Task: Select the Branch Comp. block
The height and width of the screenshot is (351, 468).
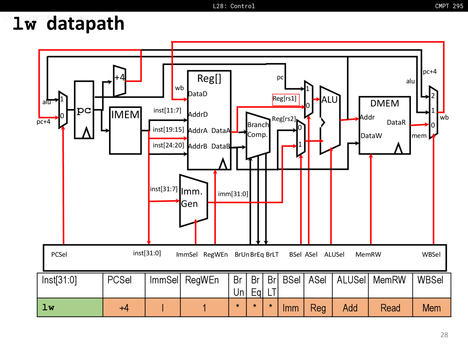Action: click(x=258, y=135)
